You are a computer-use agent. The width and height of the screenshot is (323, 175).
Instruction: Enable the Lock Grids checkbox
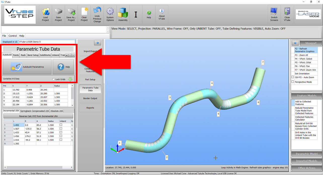click(53, 79)
